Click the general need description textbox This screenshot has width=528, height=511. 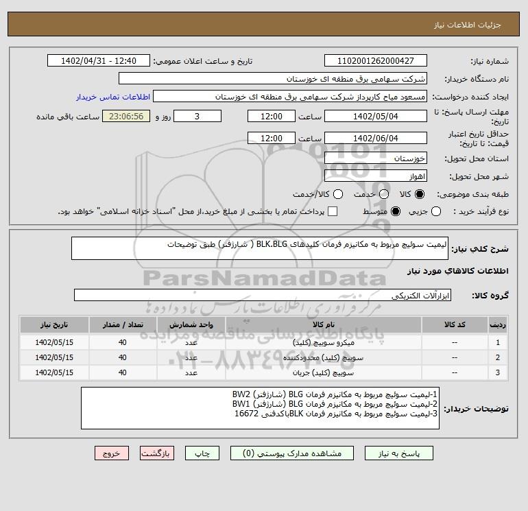coord(260,248)
